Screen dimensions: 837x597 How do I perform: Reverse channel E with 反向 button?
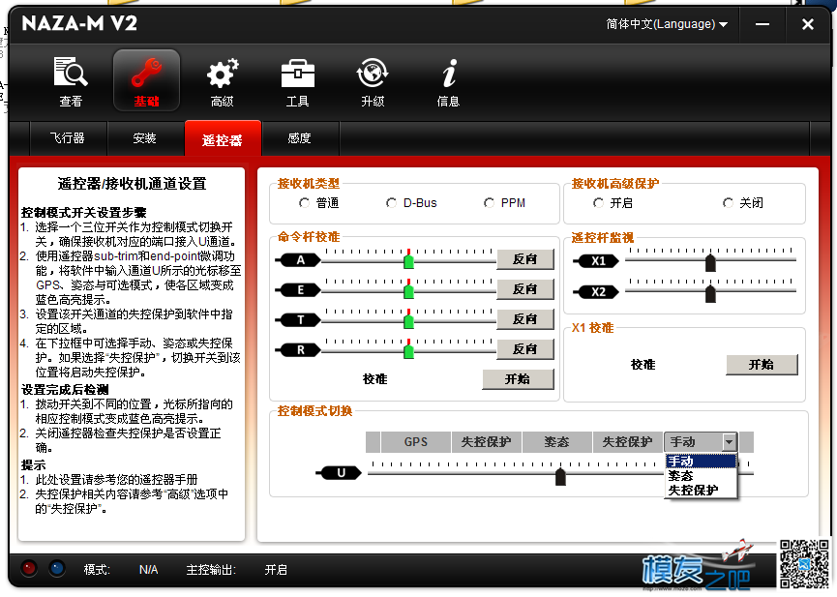(525, 289)
